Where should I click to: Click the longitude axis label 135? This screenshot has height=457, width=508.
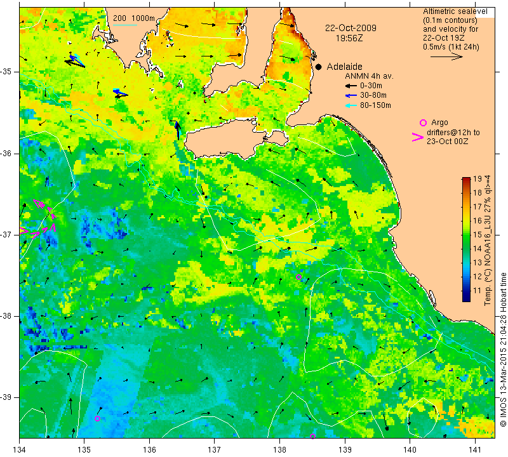[84, 449]
